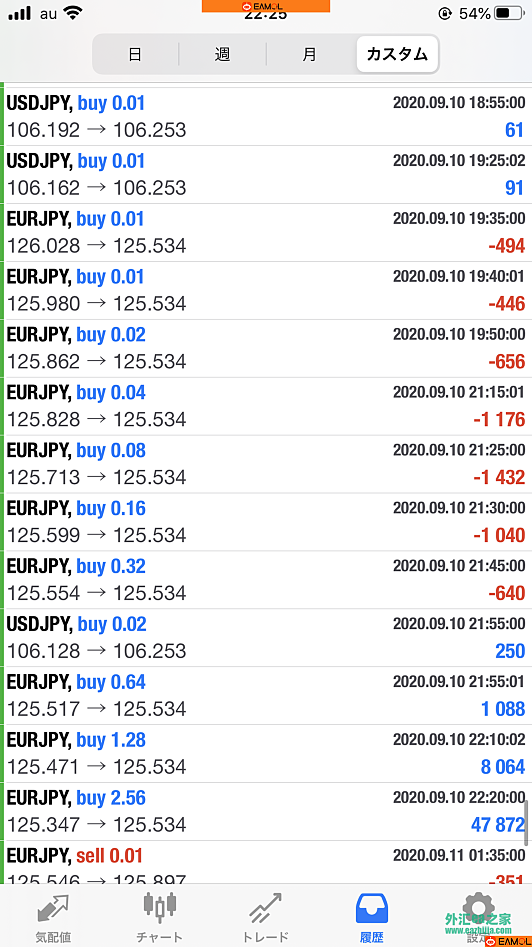Open the EURJPY buy 1.28 trade entry
Viewport: 532px width, 947px height.
(x=266, y=754)
